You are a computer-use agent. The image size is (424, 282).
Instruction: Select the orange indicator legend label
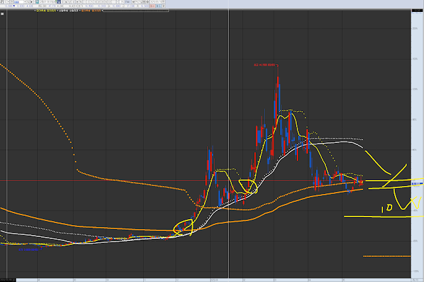point(91,11)
